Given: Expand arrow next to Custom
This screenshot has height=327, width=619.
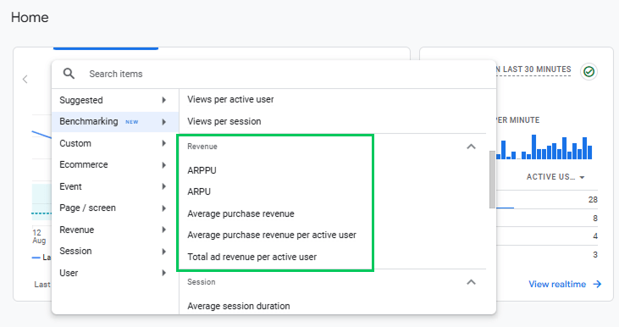Looking at the screenshot, I should point(163,143).
